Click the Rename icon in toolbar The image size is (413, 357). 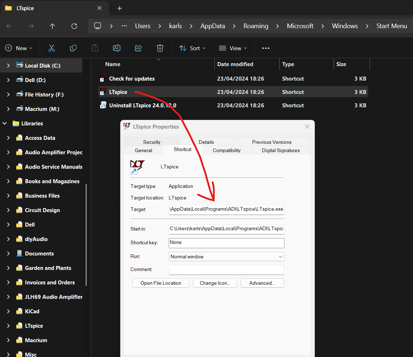click(x=117, y=48)
